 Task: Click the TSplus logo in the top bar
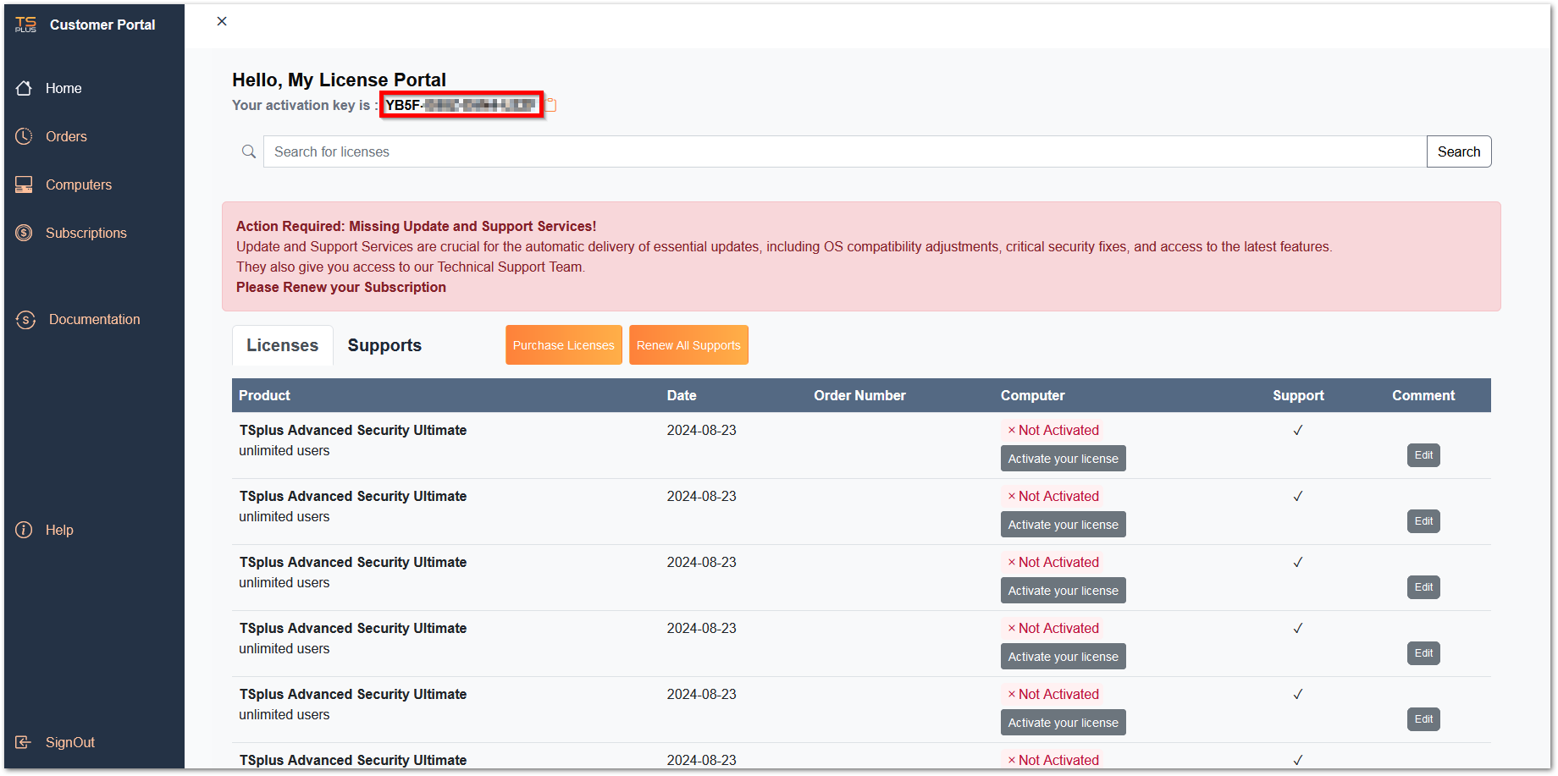pyautogui.click(x=25, y=24)
